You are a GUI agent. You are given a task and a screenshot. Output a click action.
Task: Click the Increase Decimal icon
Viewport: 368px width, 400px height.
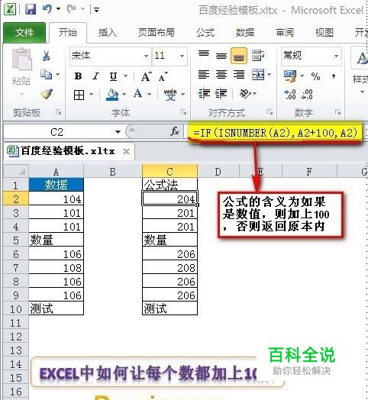pos(290,95)
